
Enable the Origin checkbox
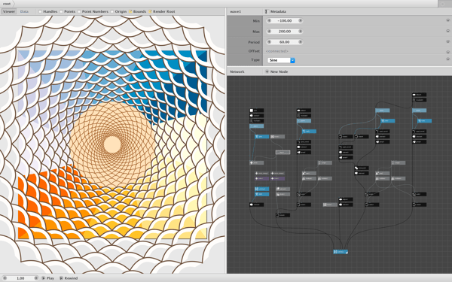click(111, 11)
